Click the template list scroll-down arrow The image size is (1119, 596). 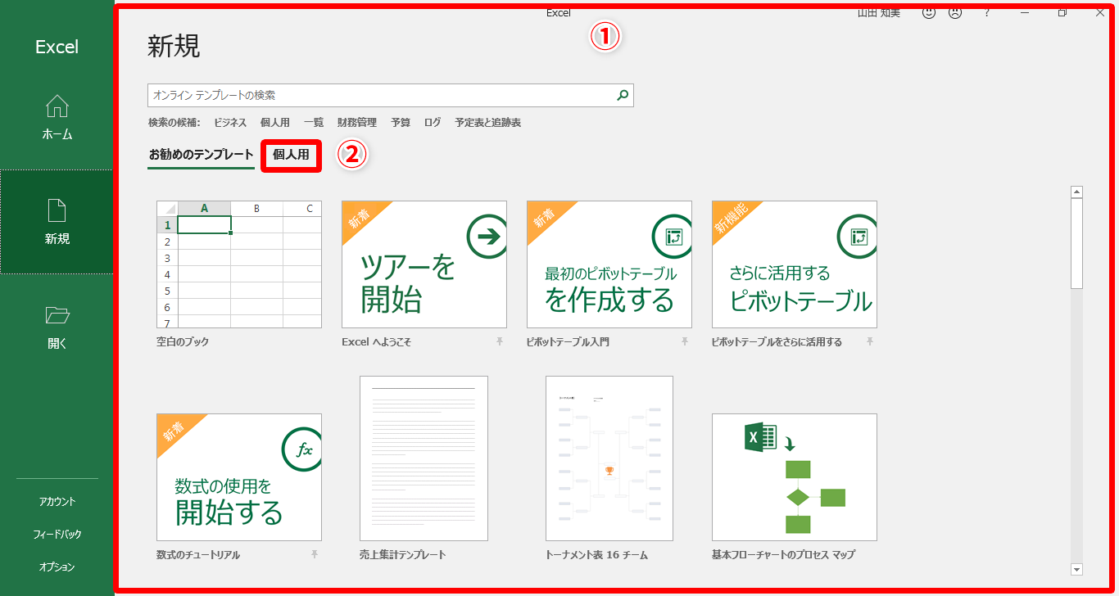1077,569
